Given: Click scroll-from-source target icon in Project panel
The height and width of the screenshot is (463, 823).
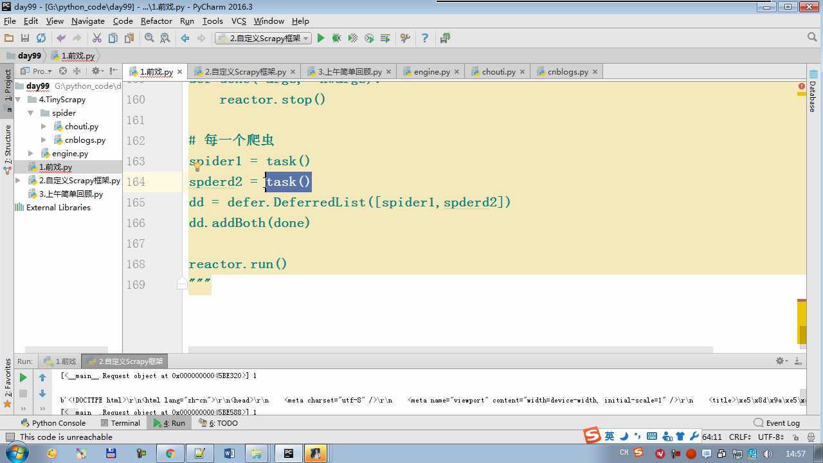Looking at the screenshot, I should [x=62, y=71].
